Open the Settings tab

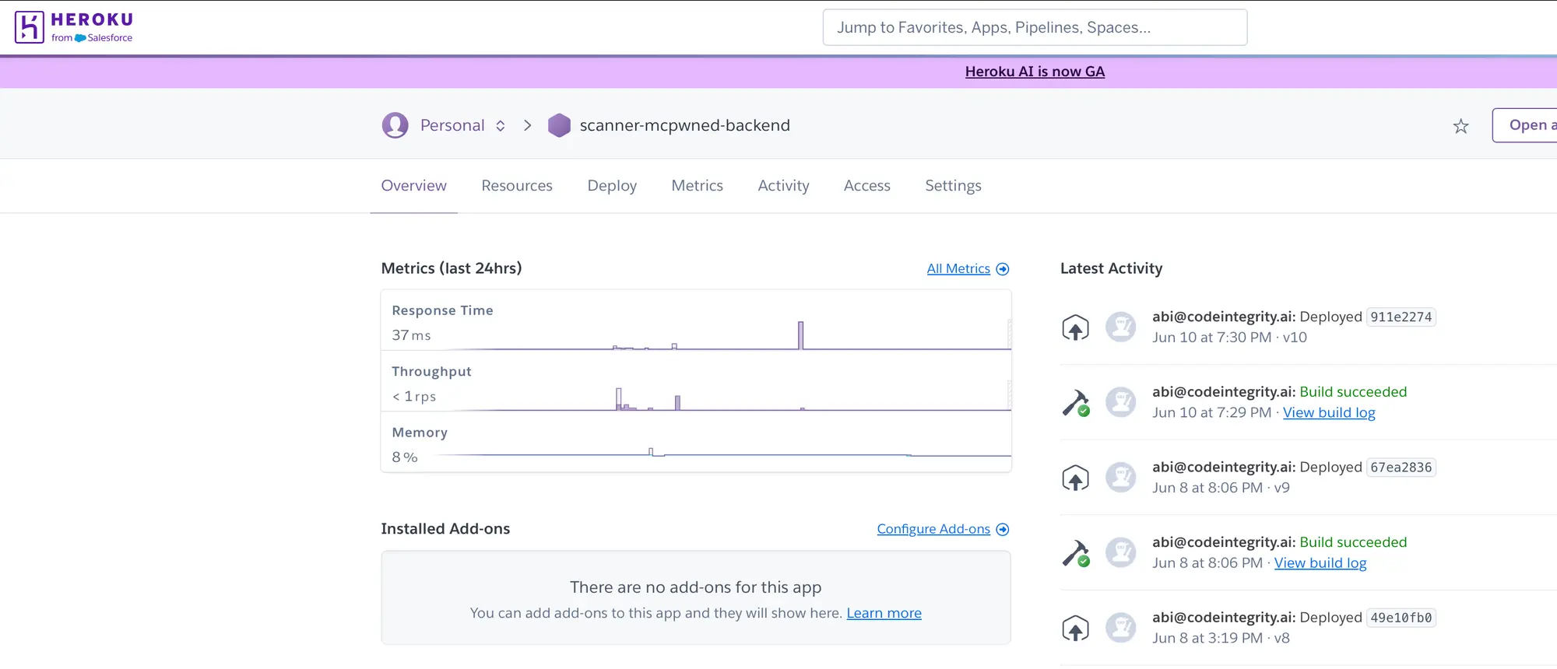point(953,186)
